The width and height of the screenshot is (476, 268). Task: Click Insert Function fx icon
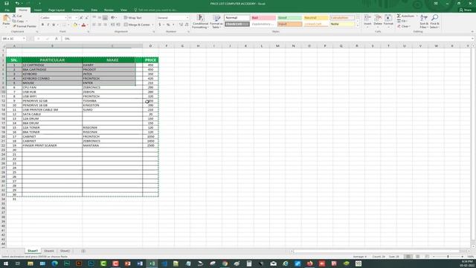tap(57, 39)
